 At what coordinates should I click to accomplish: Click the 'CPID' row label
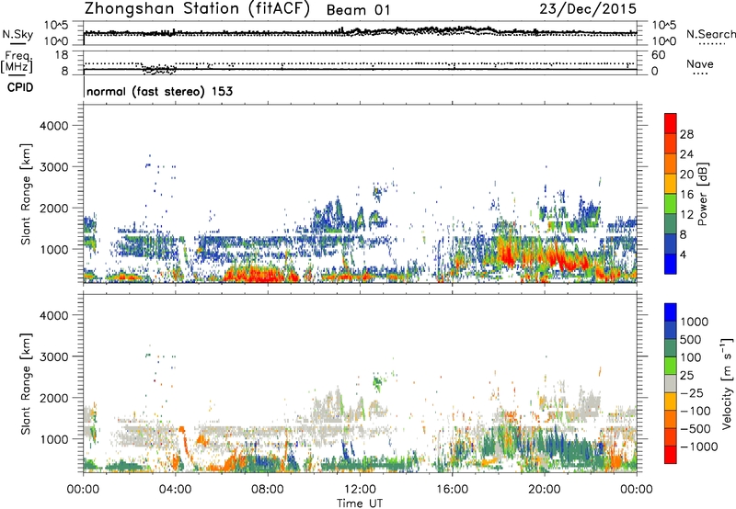tap(20, 87)
